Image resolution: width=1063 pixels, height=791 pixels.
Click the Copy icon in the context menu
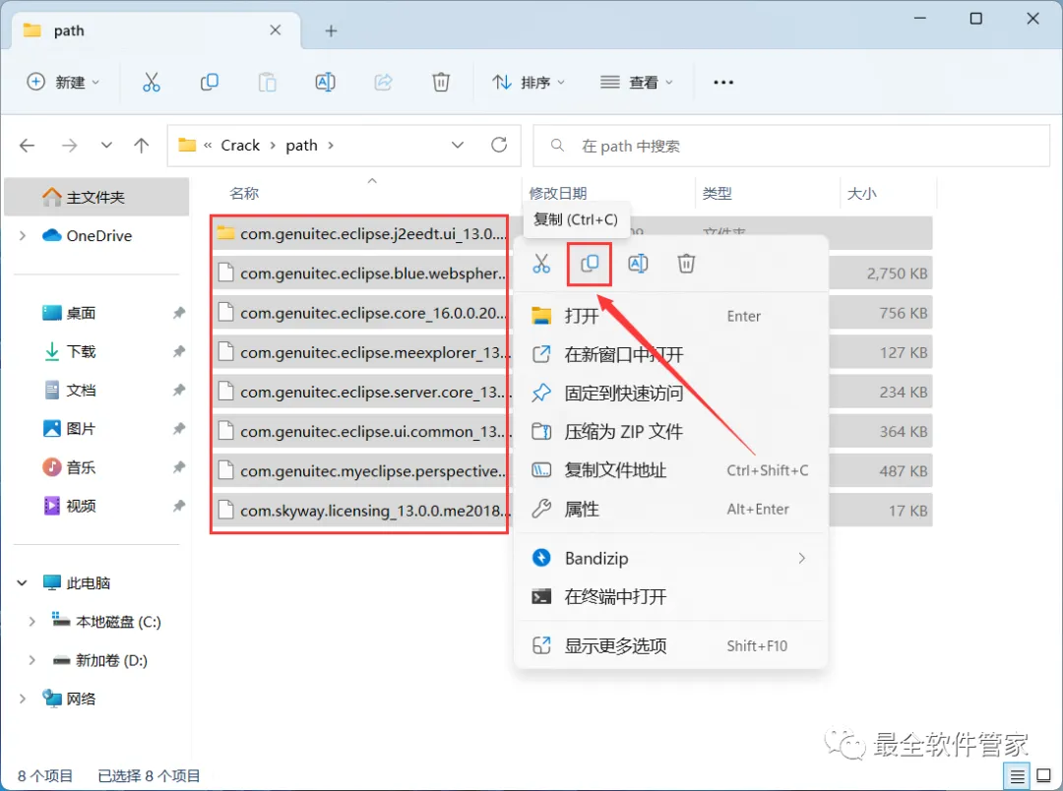pyautogui.click(x=590, y=264)
